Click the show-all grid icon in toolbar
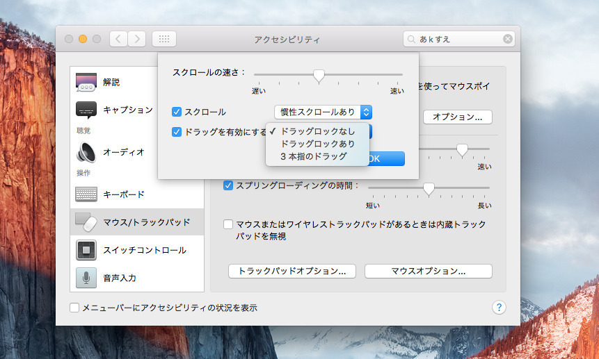The image size is (599, 359). pyautogui.click(x=164, y=39)
